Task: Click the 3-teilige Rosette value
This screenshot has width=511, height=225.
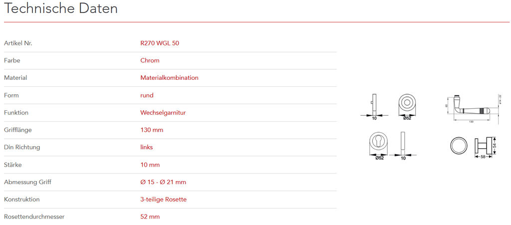Action: [x=163, y=200]
